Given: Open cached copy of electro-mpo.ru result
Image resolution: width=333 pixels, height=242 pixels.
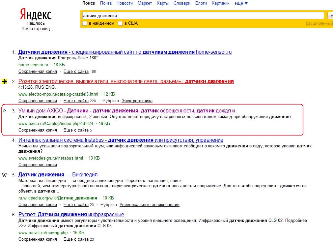Looking at the screenshot, I should (x=38, y=101).
